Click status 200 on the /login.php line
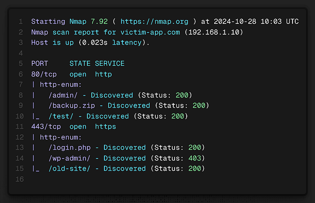 [x=195, y=148]
